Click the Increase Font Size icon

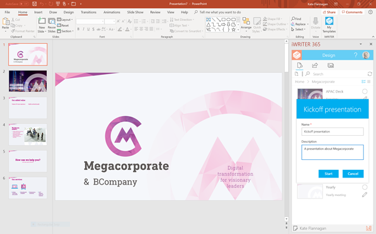[x=119, y=22]
